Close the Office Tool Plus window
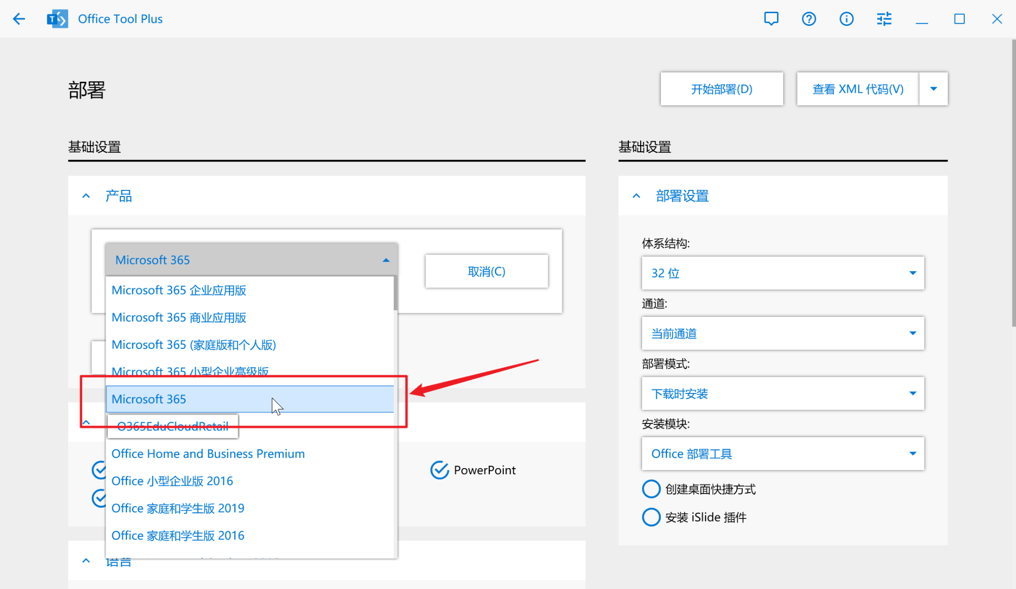 click(997, 19)
